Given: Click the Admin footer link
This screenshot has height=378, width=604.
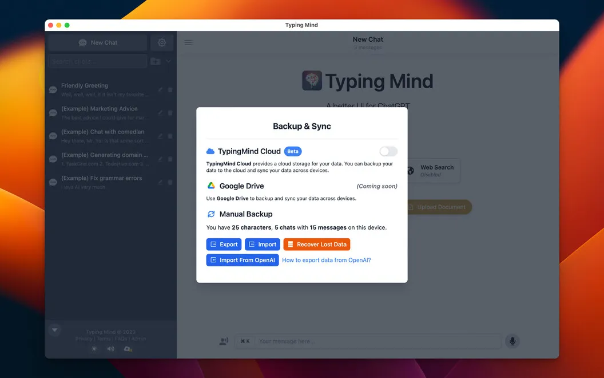Looking at the screenshot, I should [138, 338].
